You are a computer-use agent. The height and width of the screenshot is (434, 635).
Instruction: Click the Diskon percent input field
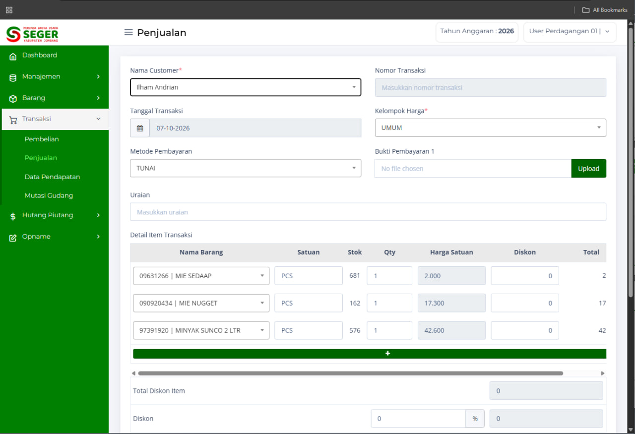pos(418,419)
